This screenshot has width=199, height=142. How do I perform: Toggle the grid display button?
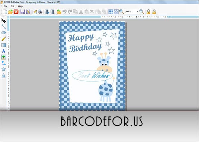pos(111,12)
